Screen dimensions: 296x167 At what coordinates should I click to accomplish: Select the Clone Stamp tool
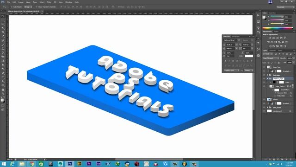3,49
